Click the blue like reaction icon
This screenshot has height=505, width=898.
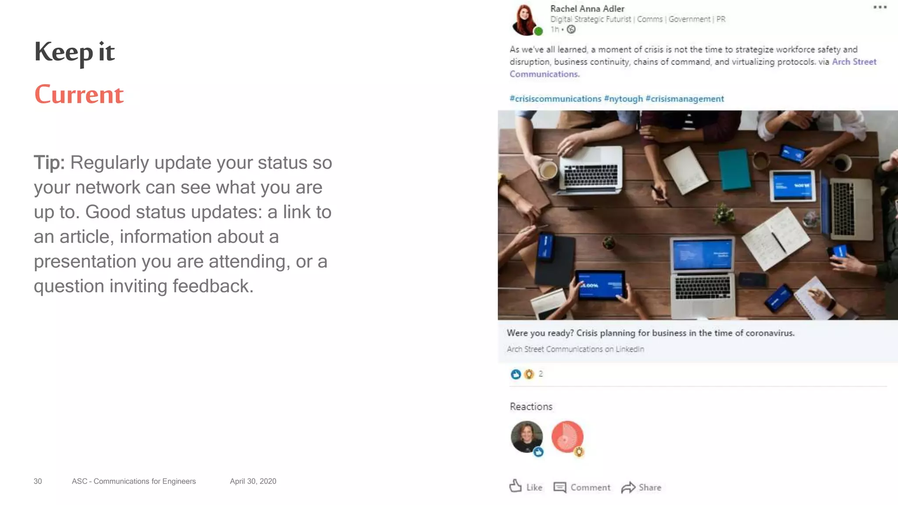(x=516, y=374)
